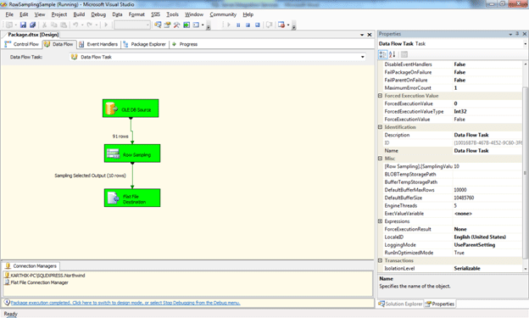Open the Properties panel window position menu

click(510, 34)
